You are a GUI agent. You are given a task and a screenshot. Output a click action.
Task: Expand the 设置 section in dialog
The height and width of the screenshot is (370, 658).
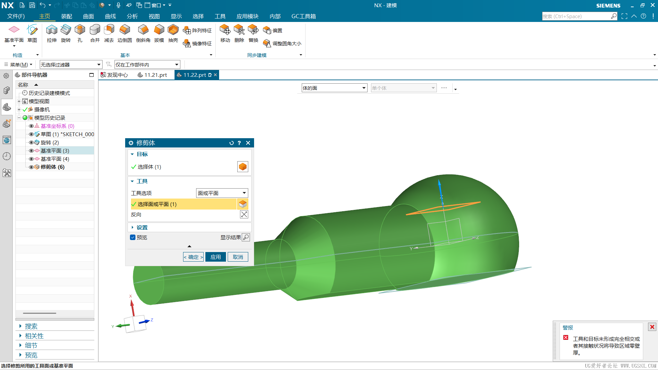click(142, 228)
